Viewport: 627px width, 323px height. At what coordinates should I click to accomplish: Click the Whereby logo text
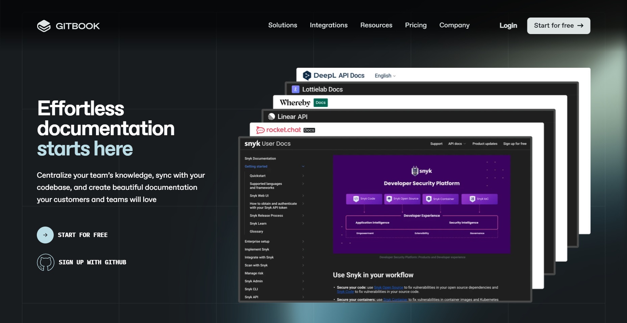pyautogui.click(x=295, y=102)
